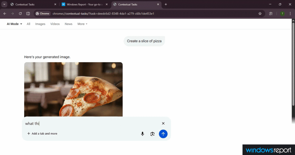Click the generated pizza image
The height and width of the screenshot is (155, 295).
73,89
